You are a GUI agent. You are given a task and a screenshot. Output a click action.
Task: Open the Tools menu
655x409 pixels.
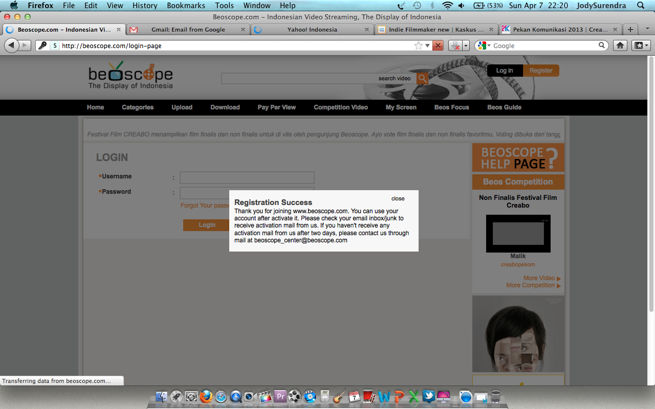click(x=224, y=6)
